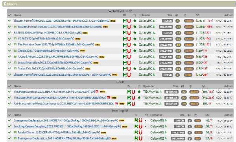This screenshot has height=142, width=236.
Task: Click the CAMS section title
Action: coord(120,82)
